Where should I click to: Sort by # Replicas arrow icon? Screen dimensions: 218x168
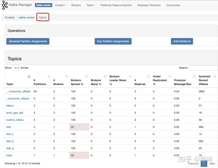[x=148, y=76]
